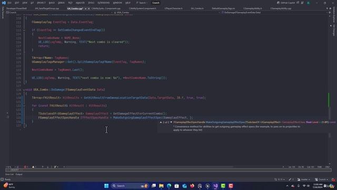This screenshot has height=190, width=337.
Task: Open the Output panel tab
Action: coord(19,174)
